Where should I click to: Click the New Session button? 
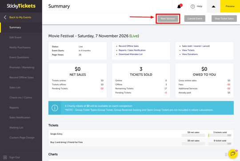(168, 19)
